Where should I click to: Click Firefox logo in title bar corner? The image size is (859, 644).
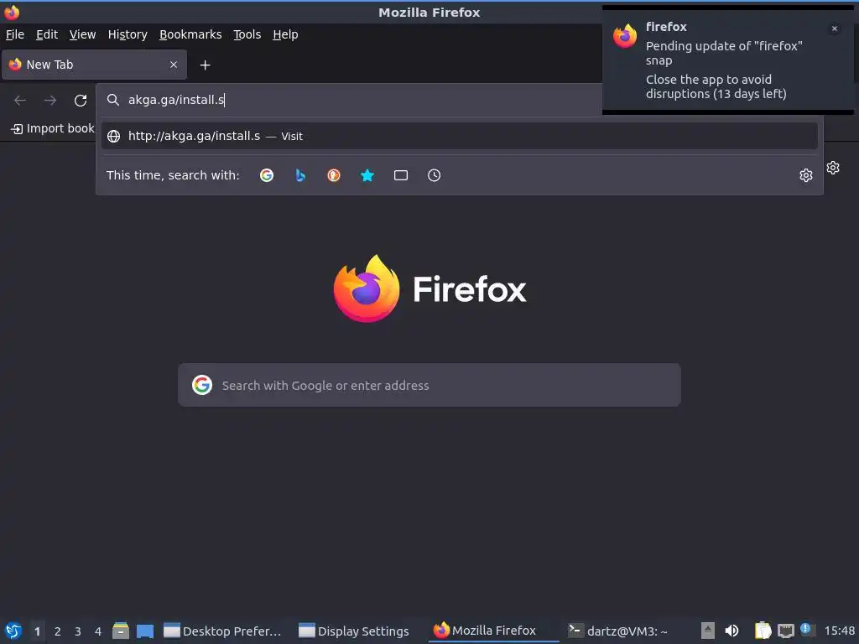click(x=12, y=12)
